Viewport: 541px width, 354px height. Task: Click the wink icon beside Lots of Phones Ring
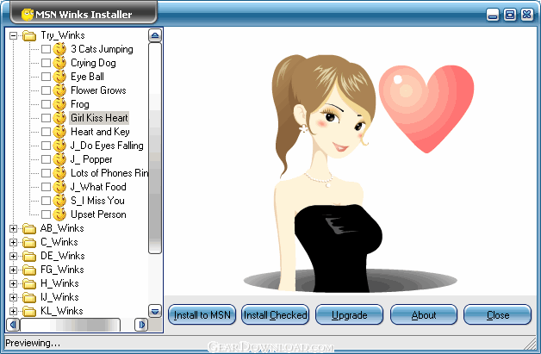59,173
